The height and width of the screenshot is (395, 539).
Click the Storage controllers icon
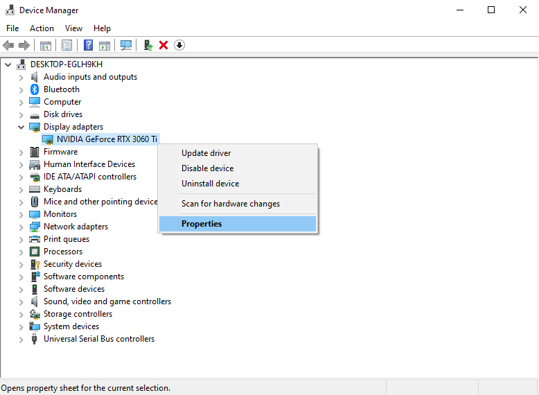click(x=35, y=314)
